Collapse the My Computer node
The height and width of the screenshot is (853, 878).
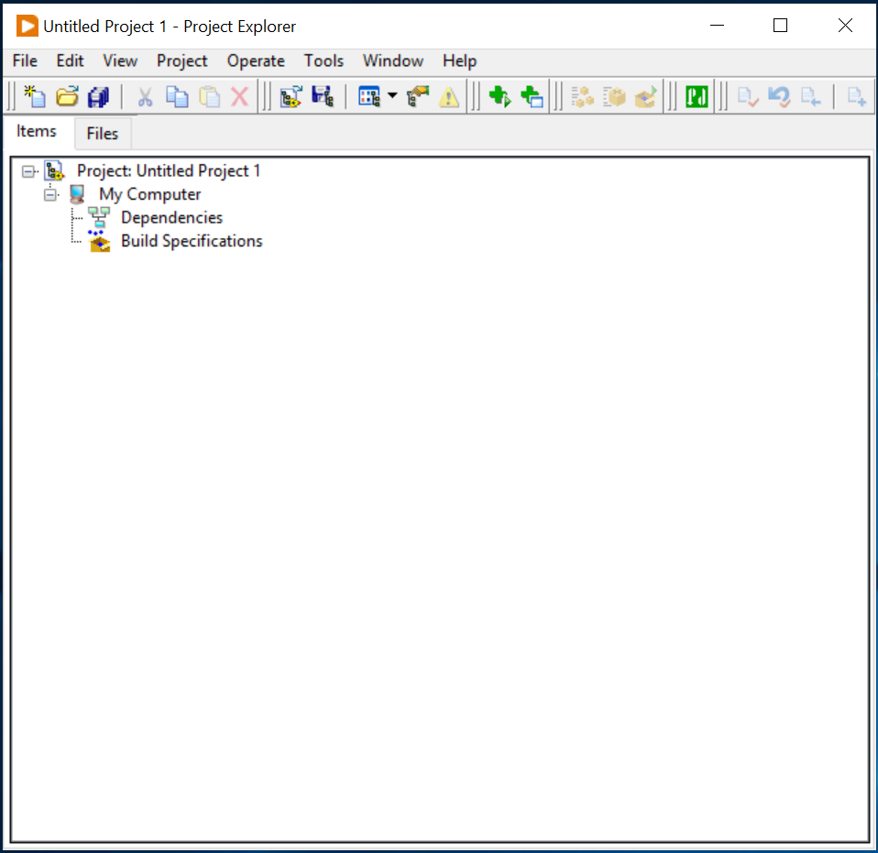coord(51,193)
